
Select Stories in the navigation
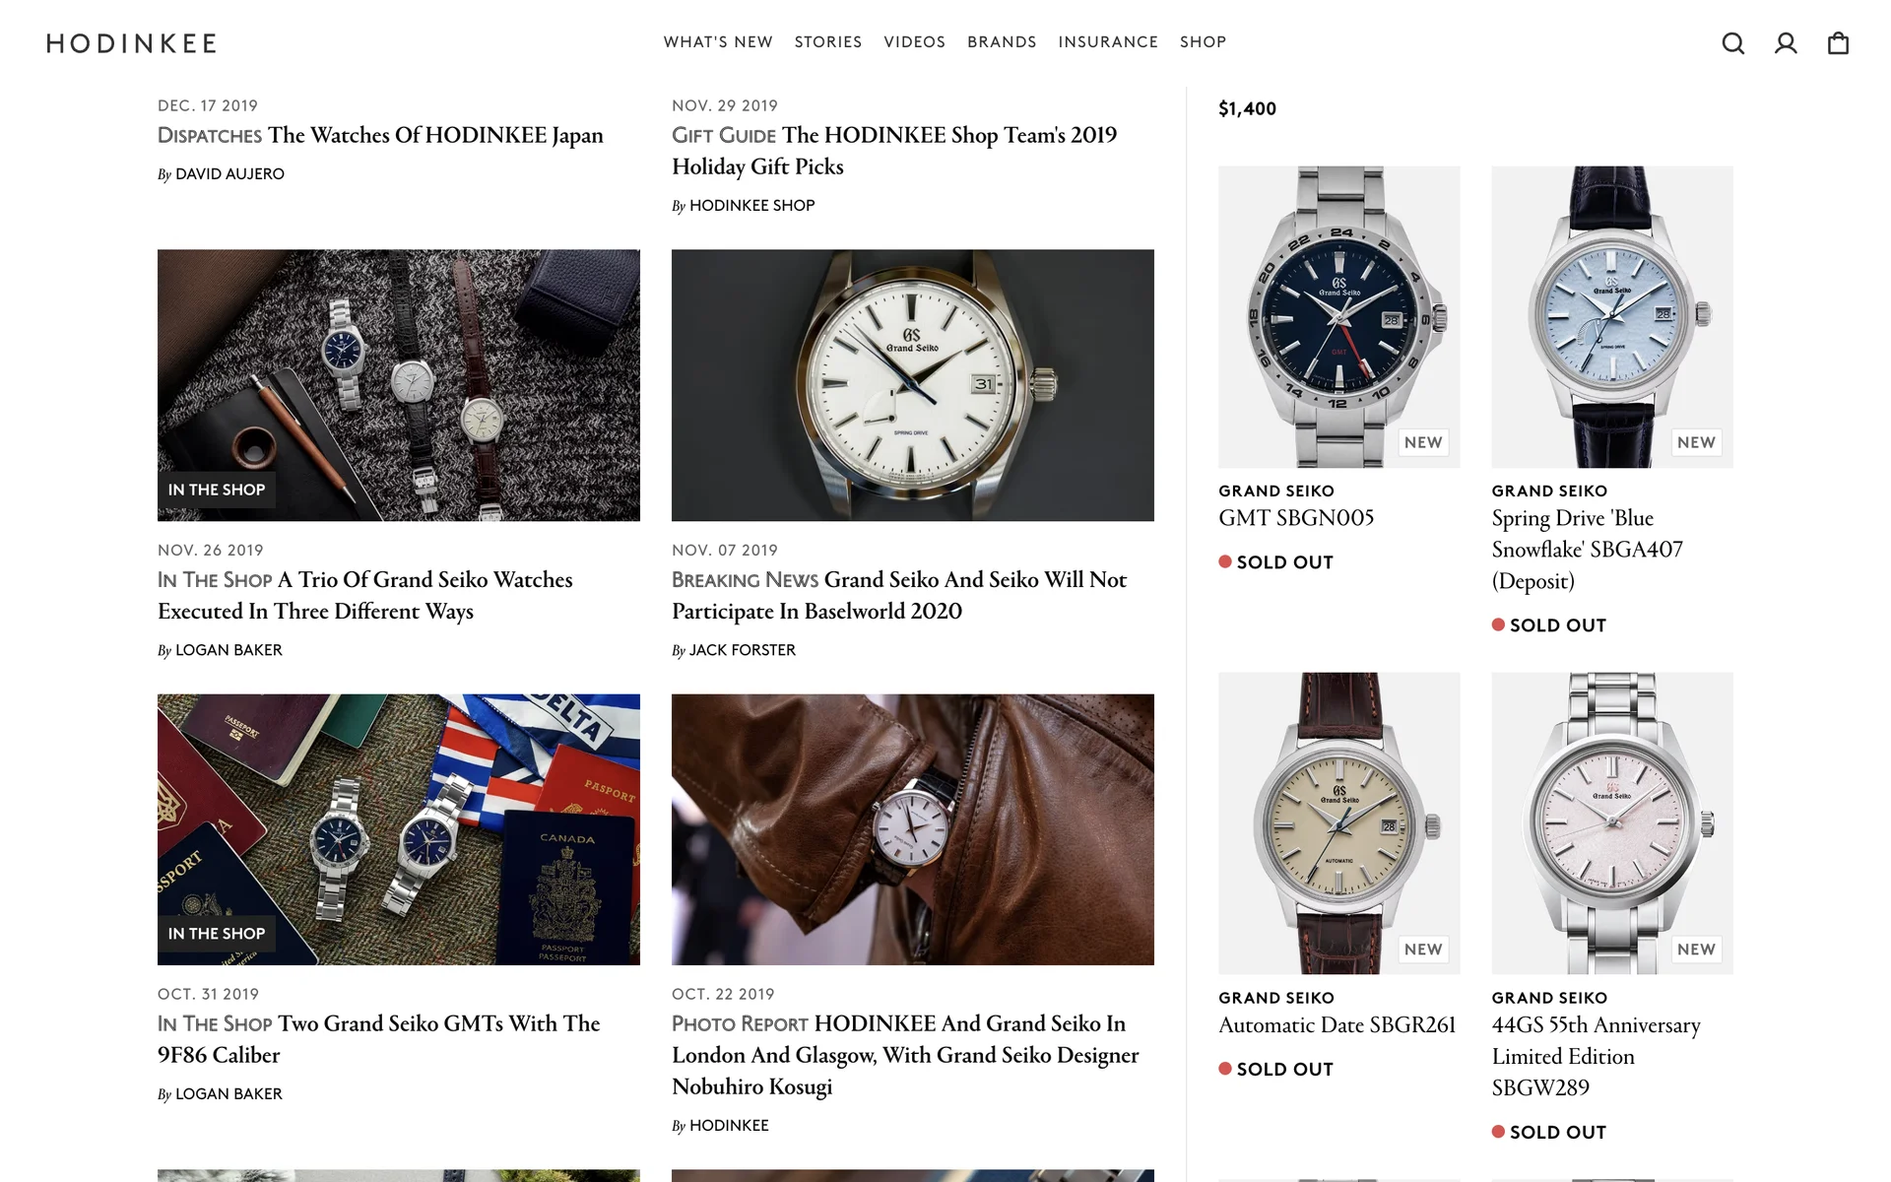point(828,42)
